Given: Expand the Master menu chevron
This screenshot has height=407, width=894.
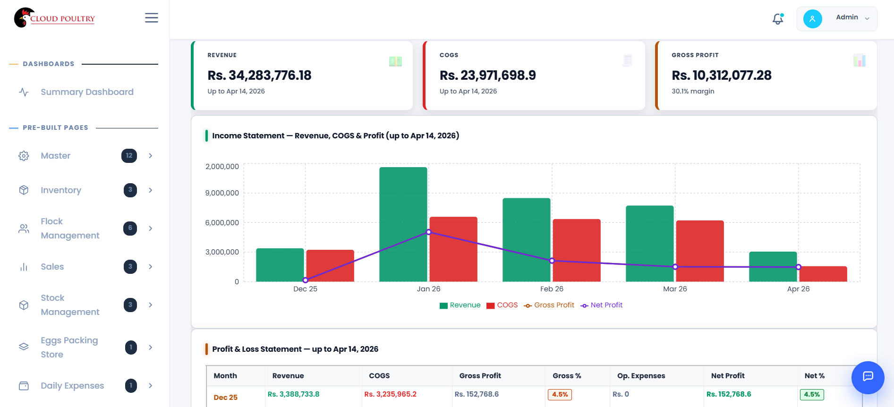Looking at the screenshot, I should pos(151,156).
